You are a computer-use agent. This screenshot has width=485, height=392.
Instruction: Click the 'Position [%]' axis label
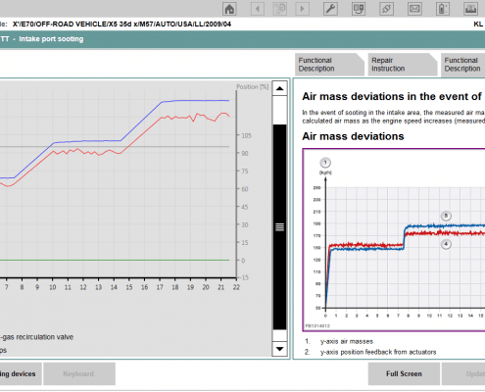tap(252, 87)
